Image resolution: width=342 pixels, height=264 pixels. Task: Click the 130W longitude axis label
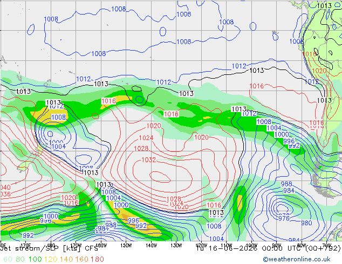(176, 245)
